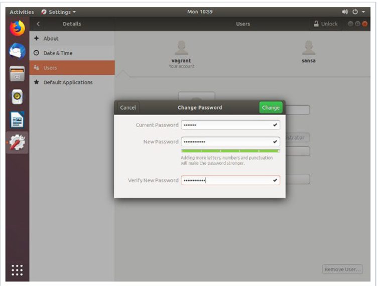
Task: Click the checkmark in Current Password field
Action: 275,125
